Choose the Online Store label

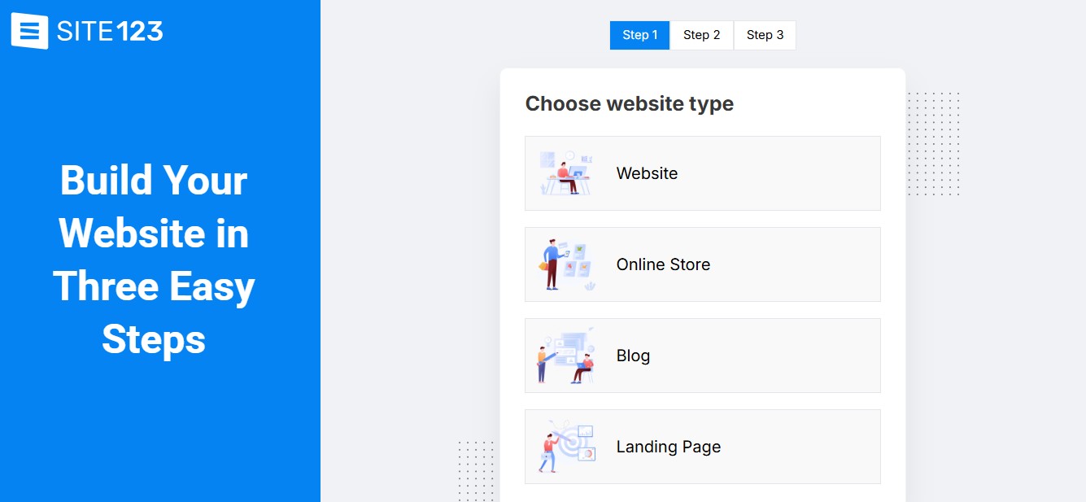pos(663,264)
